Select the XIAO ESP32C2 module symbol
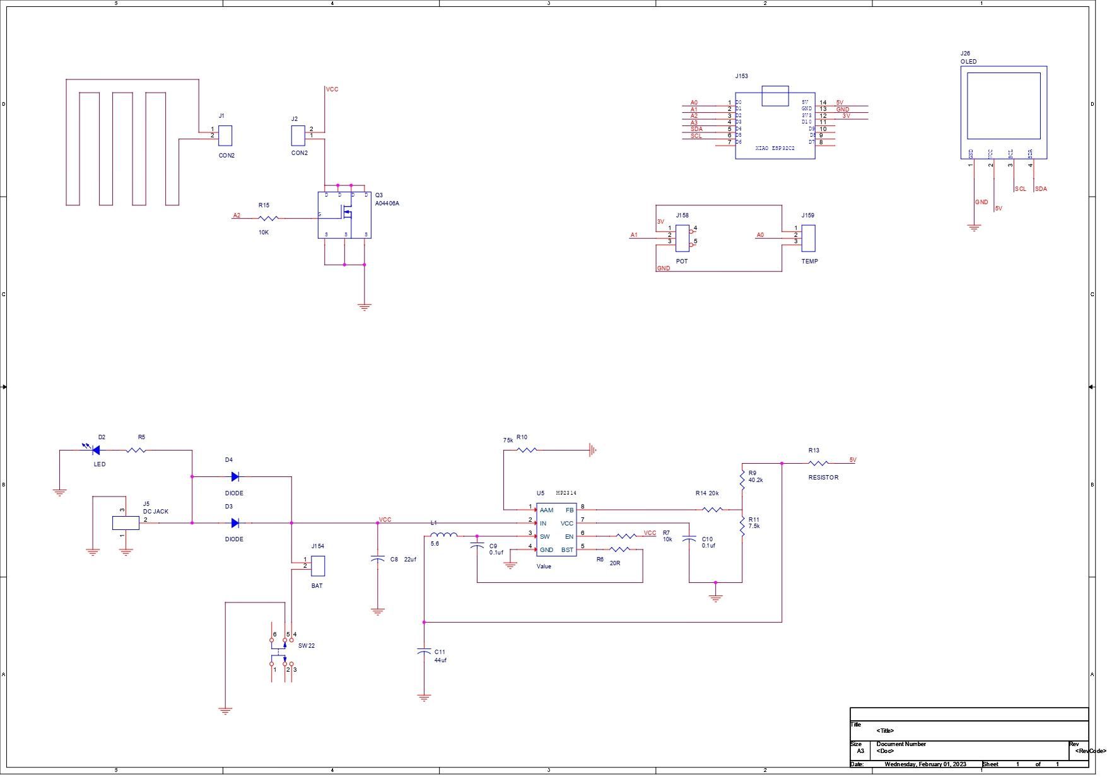The image size is (1107, 782). click(x=775, y=126)
